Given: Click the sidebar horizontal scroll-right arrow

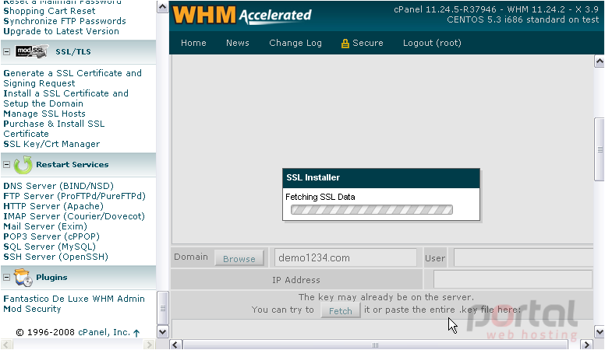Looking at the screenshot, I should point(149,345).
